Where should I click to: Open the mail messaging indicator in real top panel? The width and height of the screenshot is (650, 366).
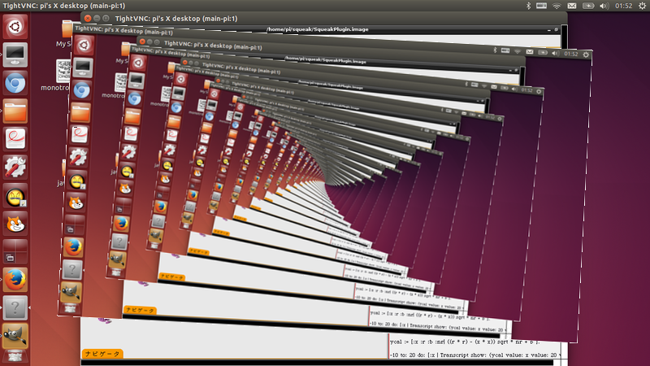point(572,6)
